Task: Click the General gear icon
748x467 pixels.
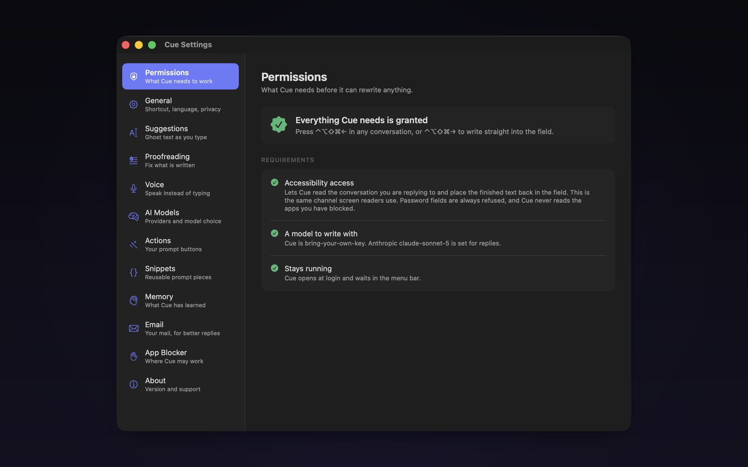Action: [133, 104]
